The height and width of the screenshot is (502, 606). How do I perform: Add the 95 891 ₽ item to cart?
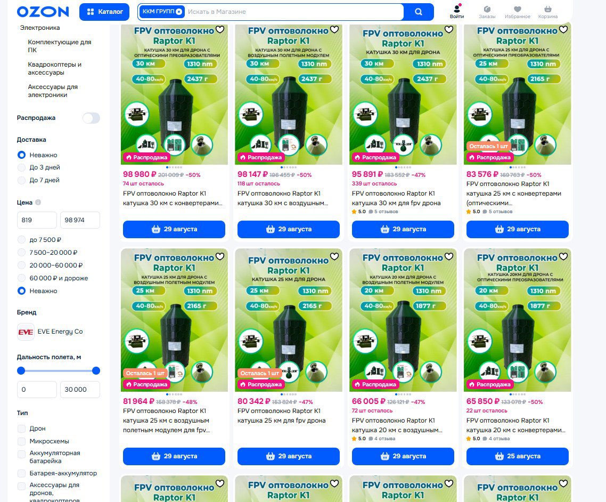[403, 229]
